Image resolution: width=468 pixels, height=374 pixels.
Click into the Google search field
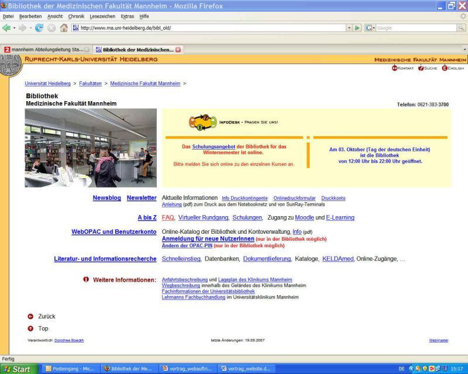[415, 27]
